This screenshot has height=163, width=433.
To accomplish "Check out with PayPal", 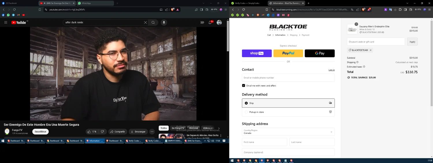I will [288, 53].
